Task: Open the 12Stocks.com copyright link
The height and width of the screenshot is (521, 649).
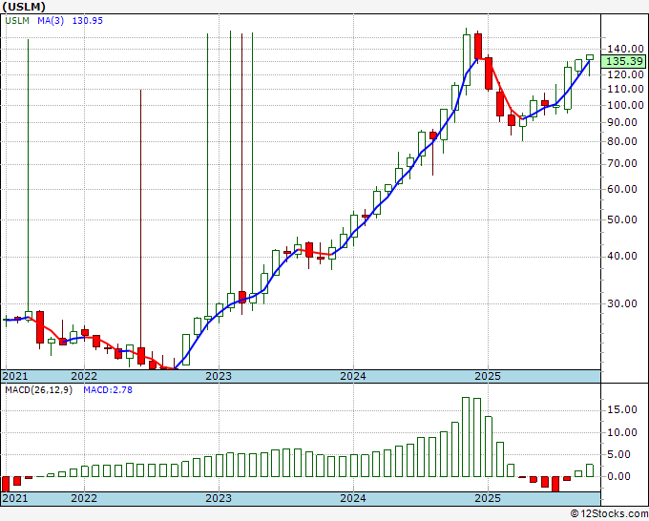Action: (609, 514)
